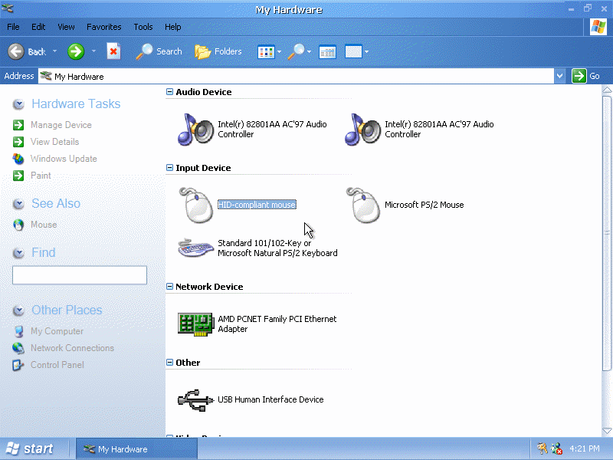Click the HID-compliant mouse label
Image resolution: width=613 pixels, height=460 pixels.
tap(257, 205)
